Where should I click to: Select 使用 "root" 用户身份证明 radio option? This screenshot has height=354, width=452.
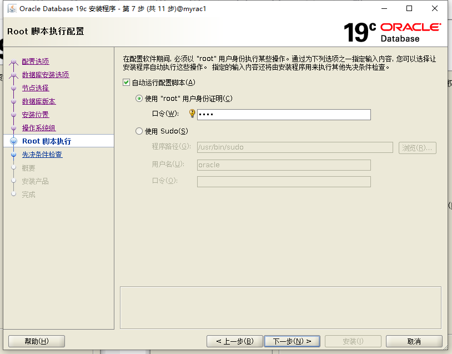139,99
